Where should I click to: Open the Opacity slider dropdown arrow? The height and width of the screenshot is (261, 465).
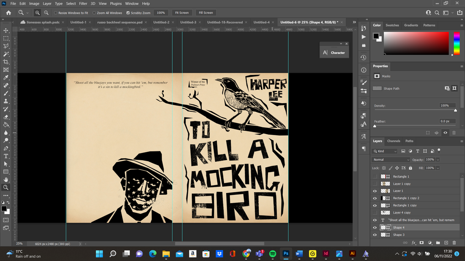[x=438, y=160]
